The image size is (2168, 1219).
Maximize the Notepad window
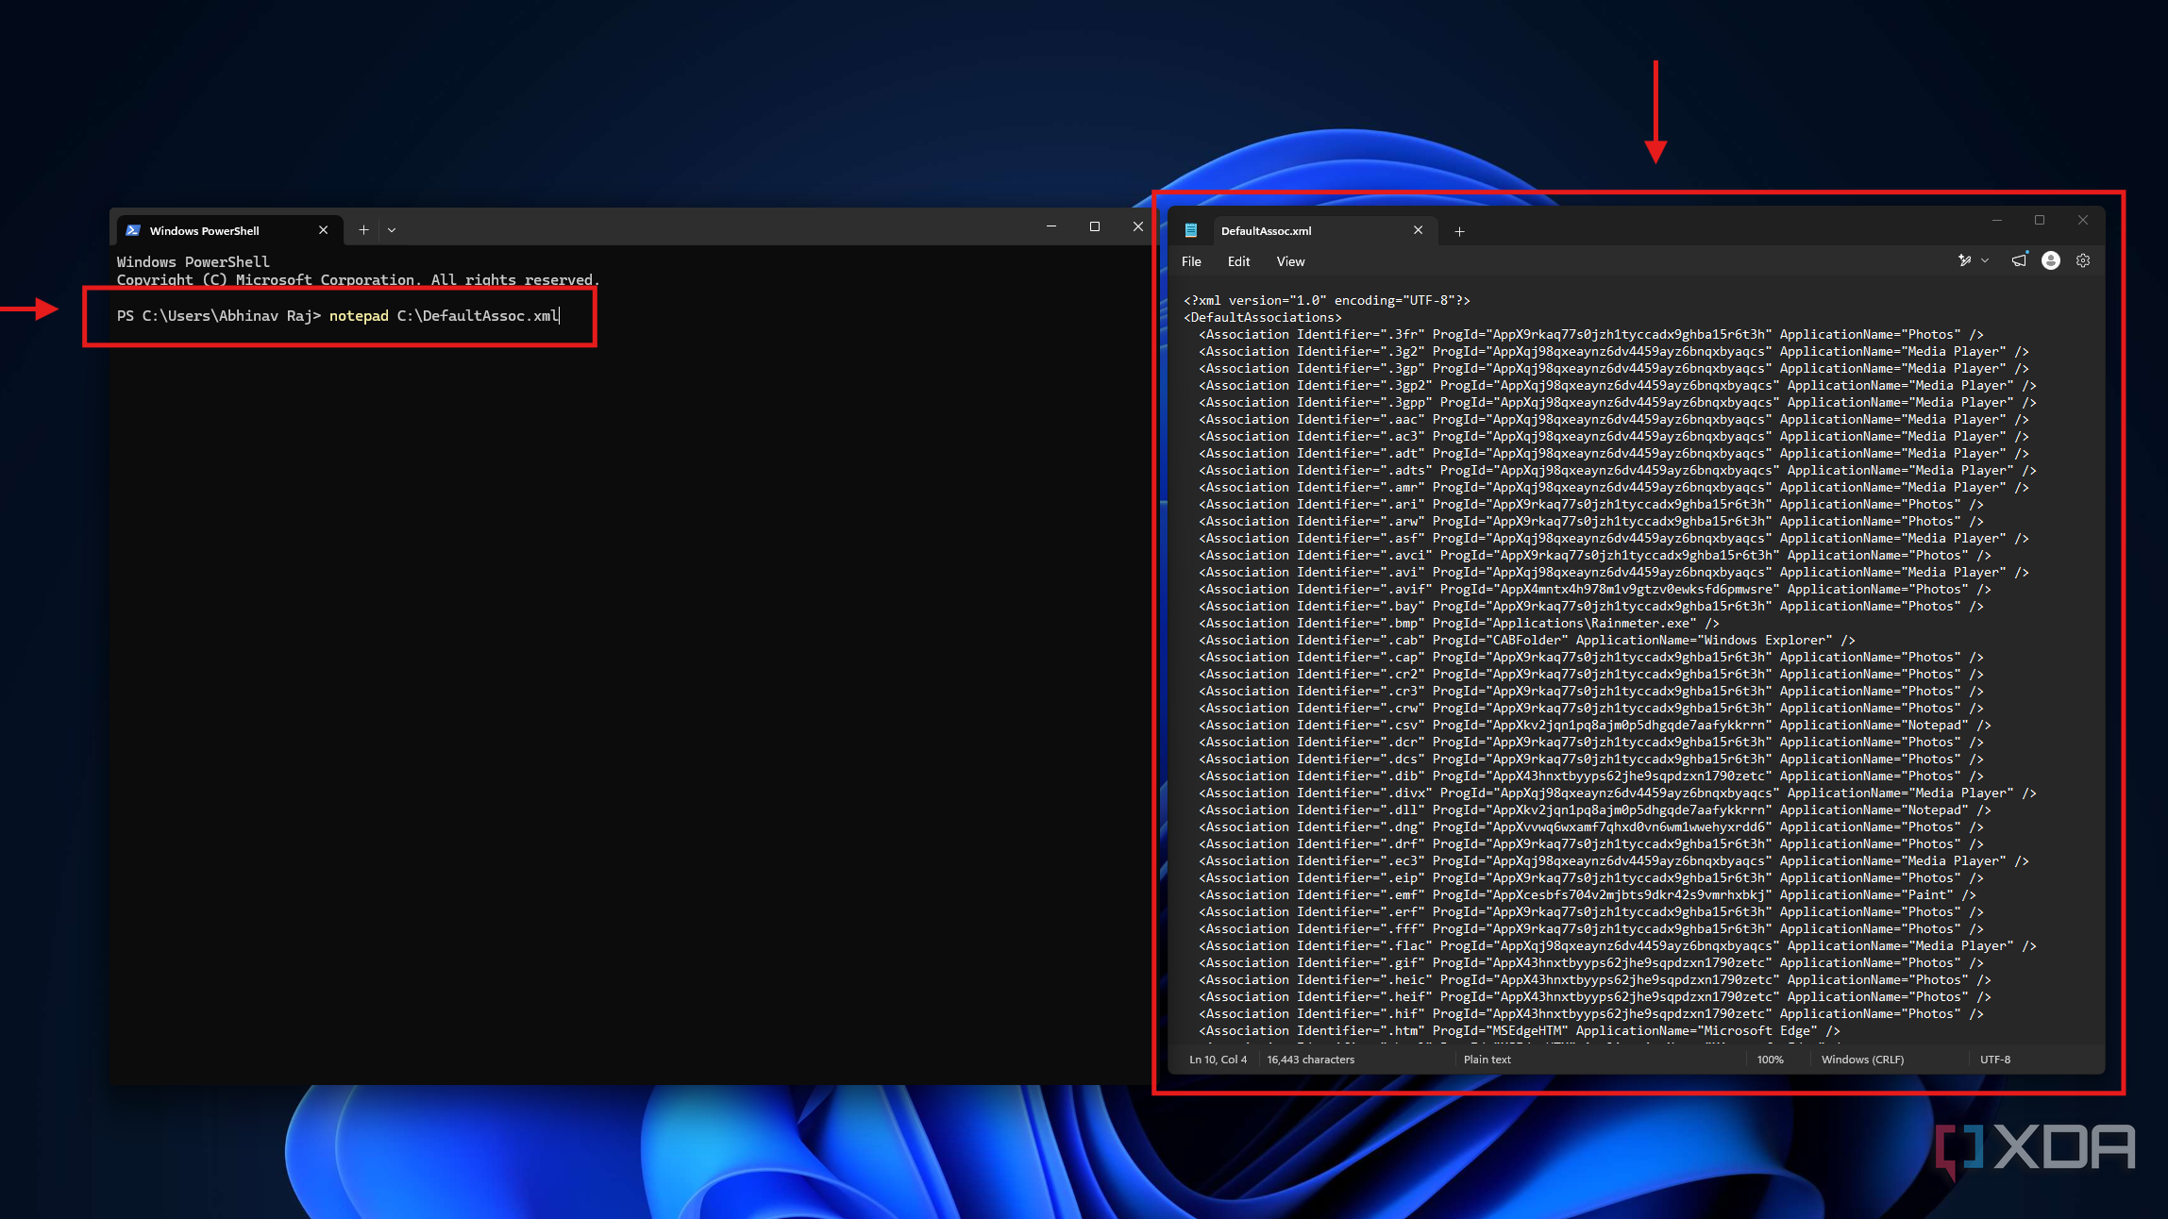click(x=2040, y=220)
